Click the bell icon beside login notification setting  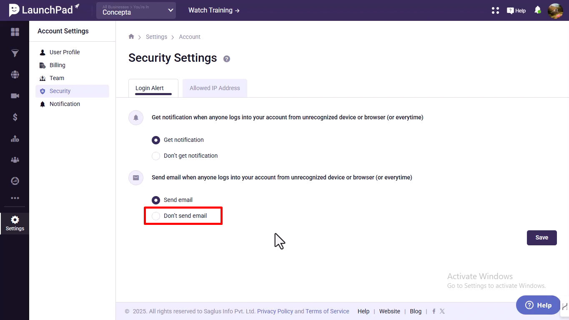136,118
